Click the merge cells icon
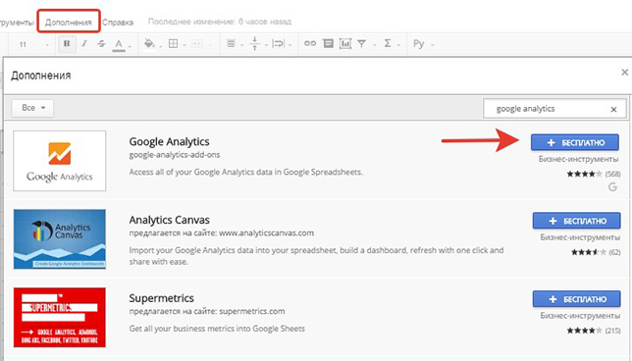The height and width of the screenshot is (361, 632). coord(196,44)
